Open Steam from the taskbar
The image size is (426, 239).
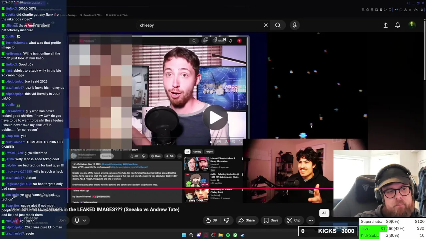coord(242,235)
